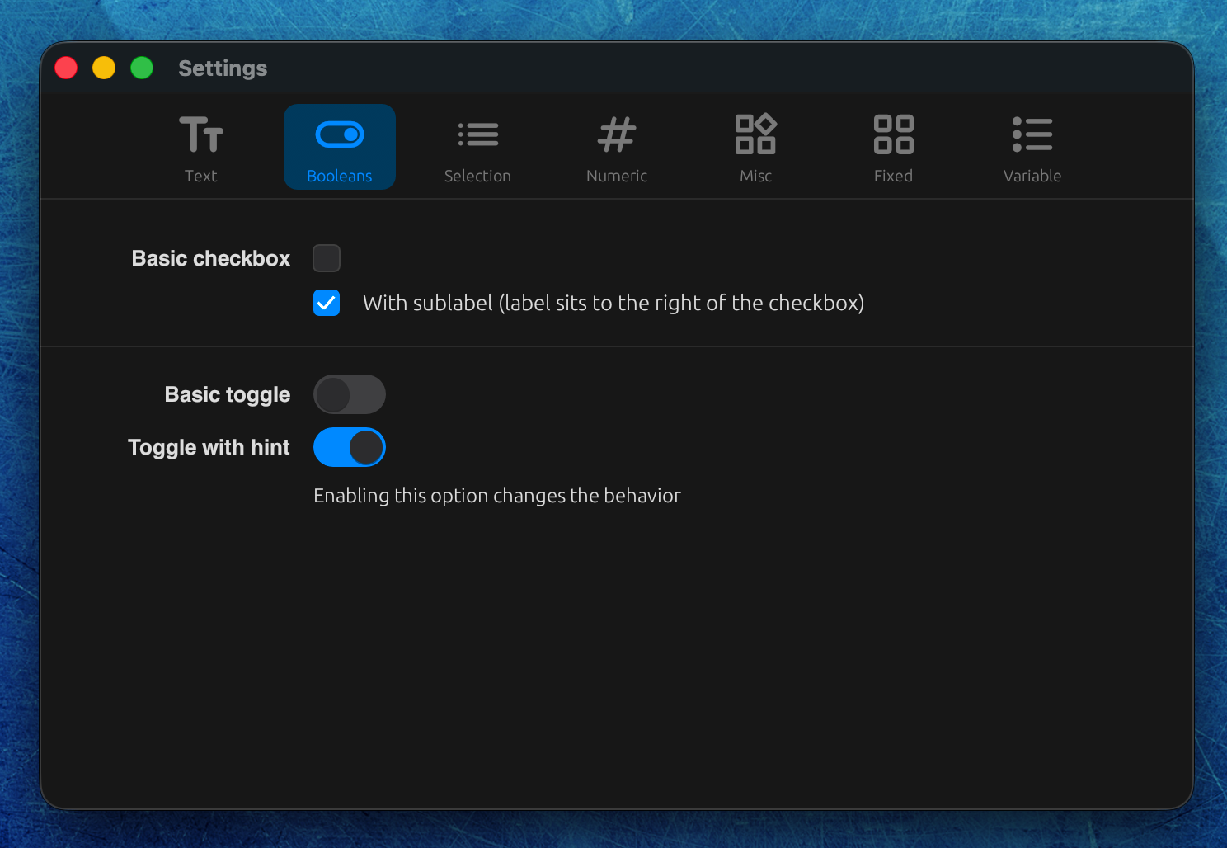Viewport: 1227px width, 848px height.
Task: Uncheck the With sublabel checkbox
Action: coord(327,303)
